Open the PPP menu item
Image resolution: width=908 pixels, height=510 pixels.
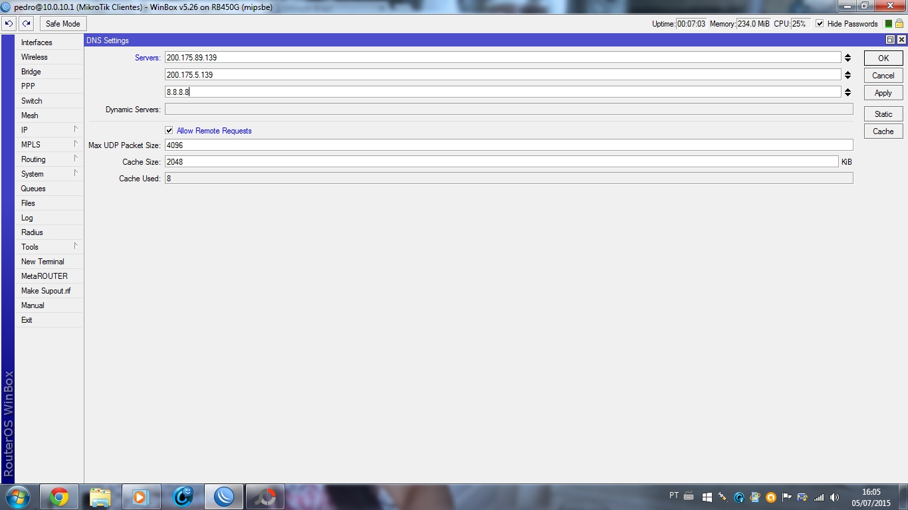50,86
